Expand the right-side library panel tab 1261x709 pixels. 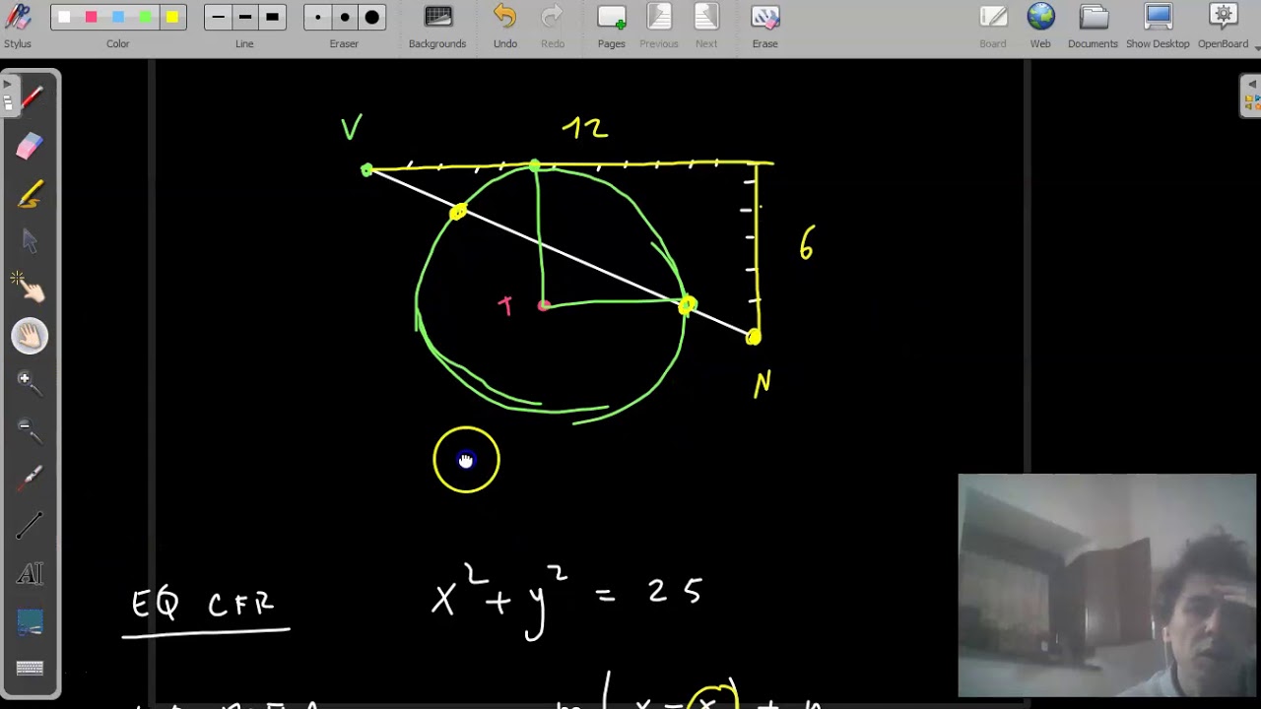click(1251, 95)
